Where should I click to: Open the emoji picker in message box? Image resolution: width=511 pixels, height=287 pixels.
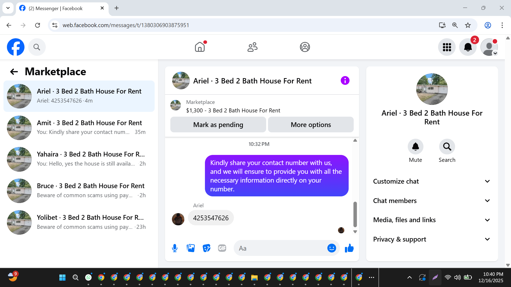click(x=332, y=248)
